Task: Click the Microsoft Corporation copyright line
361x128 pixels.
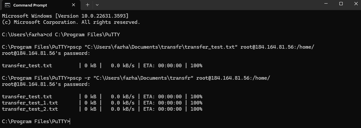Action: tap(71, 22)
